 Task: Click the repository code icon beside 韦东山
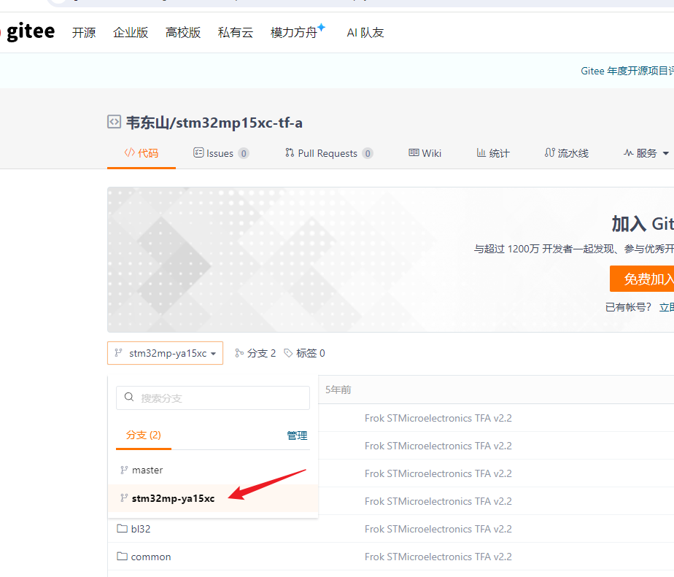point(114,122)
